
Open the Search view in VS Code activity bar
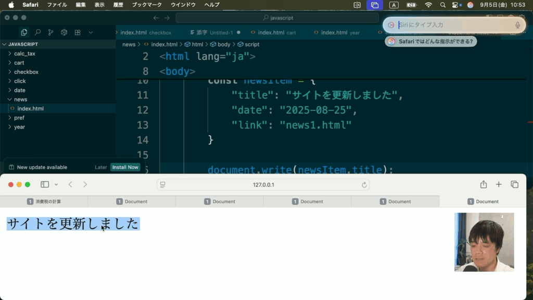tap(37, 32)
